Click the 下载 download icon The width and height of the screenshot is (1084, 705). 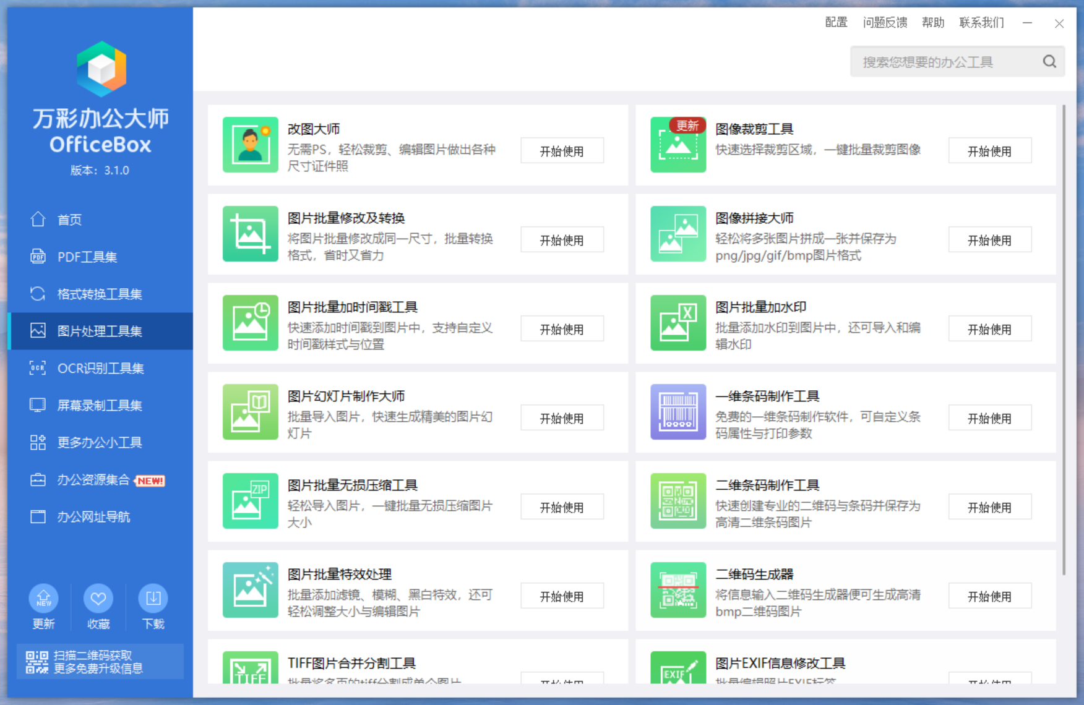(x=153, y=598)
